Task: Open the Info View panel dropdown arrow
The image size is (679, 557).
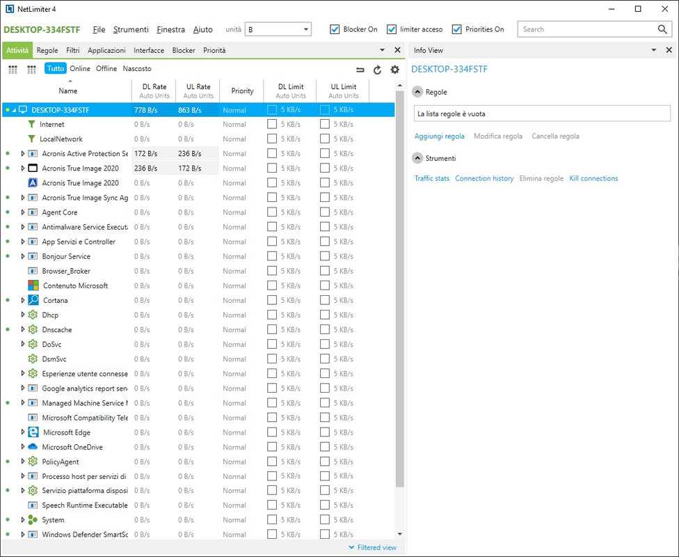Action: (x=654, y=50)
